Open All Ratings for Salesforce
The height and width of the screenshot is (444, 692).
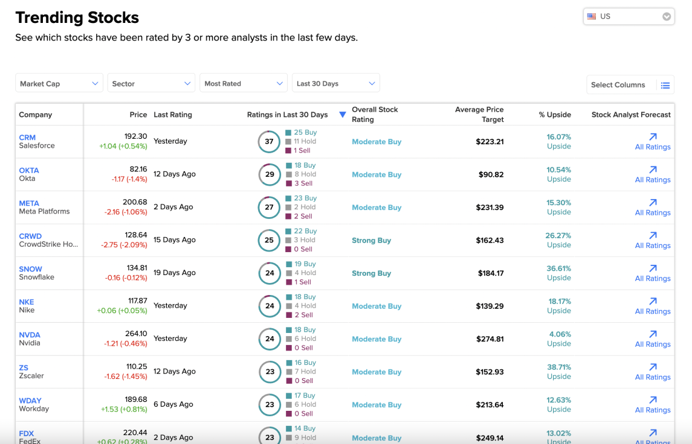pos(653,147)
